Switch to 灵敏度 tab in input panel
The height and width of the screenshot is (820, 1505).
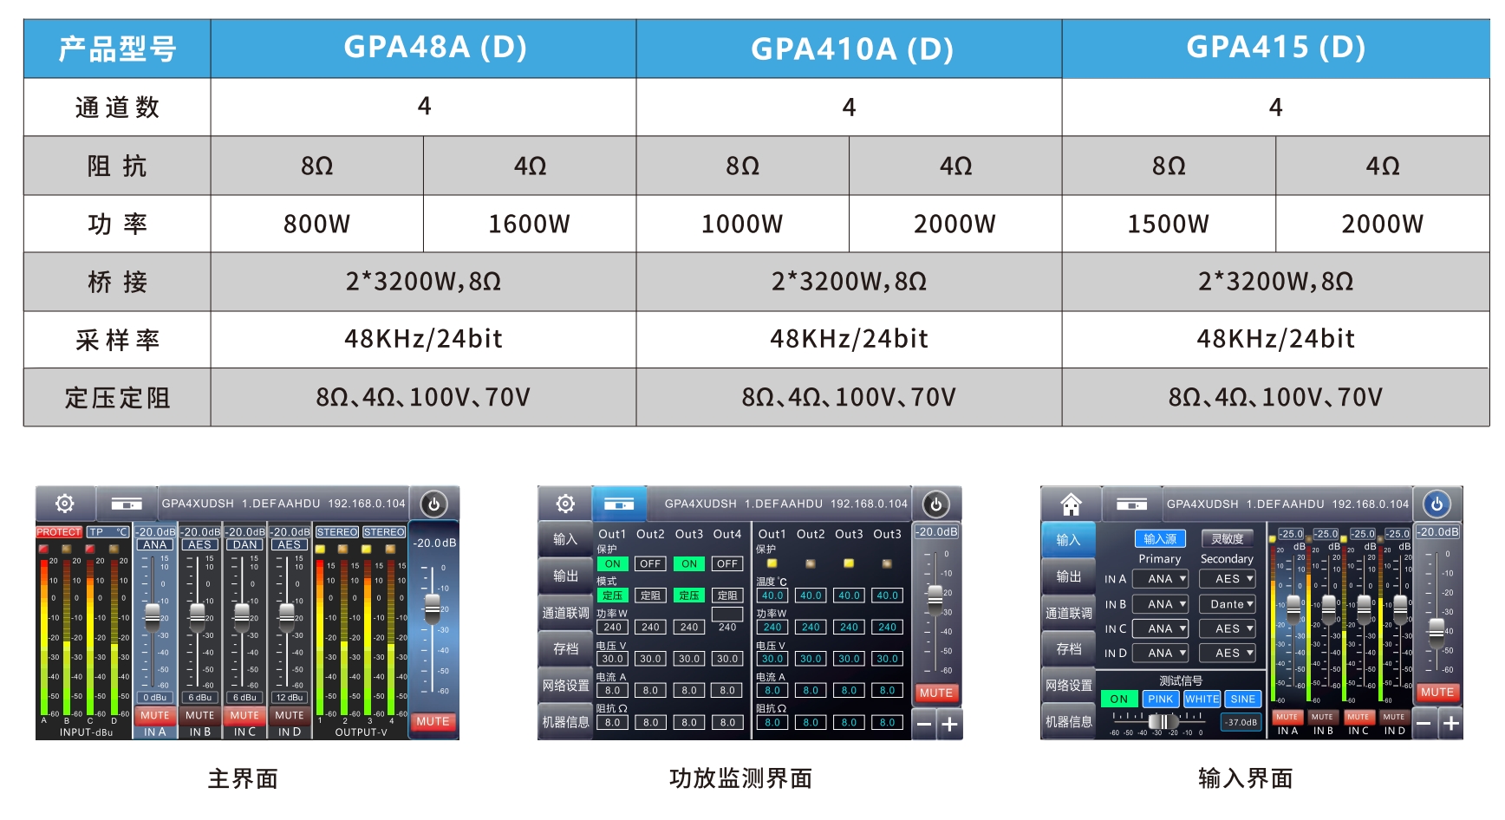1227,539
